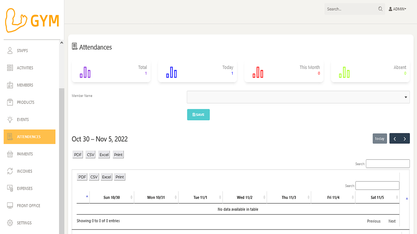The image size is (417, 234).
Task: Open the Settings section
Action: 24,223
